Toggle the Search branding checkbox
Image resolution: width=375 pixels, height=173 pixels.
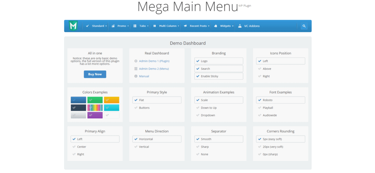click(219, 69)
